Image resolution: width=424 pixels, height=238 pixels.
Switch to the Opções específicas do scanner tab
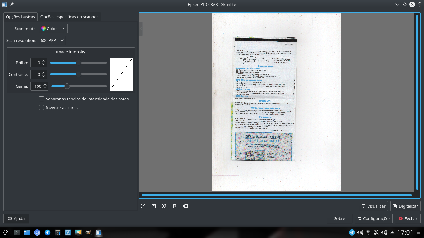(69, 17)
